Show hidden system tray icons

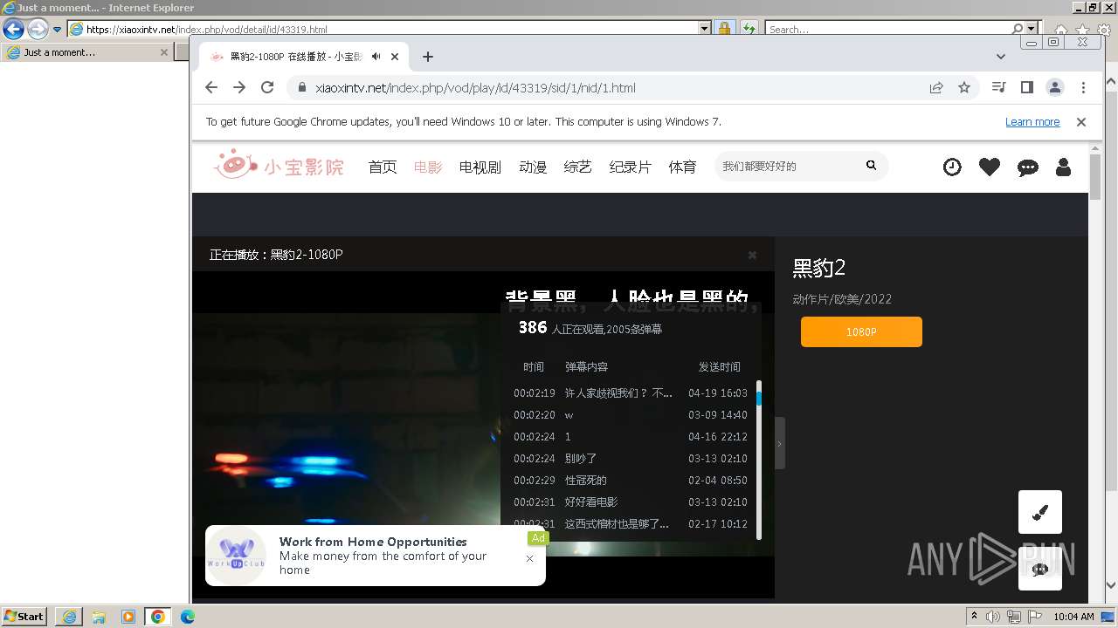click(x=974, y=617)
